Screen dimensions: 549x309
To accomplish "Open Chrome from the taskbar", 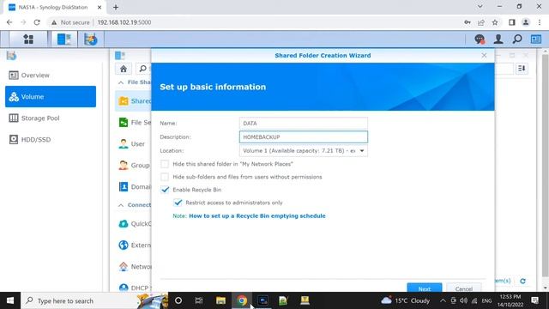I will (x=242, y=300).
